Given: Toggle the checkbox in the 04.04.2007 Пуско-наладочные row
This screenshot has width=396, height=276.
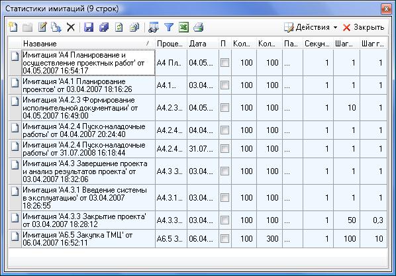Looking at the screenshot, I should pyautogui.click(x=224, y=130).
